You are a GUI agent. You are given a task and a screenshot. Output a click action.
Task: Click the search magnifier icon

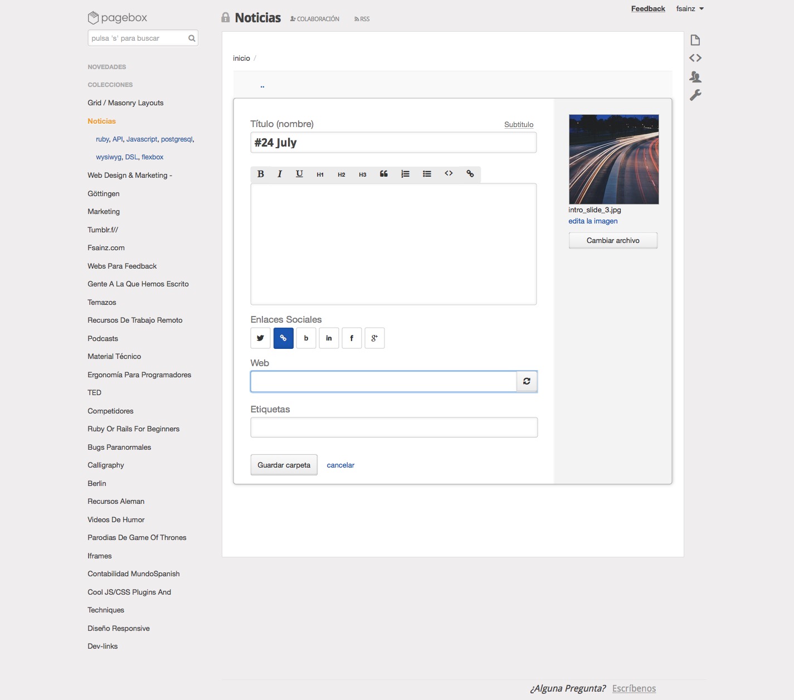tap(192, 38)
